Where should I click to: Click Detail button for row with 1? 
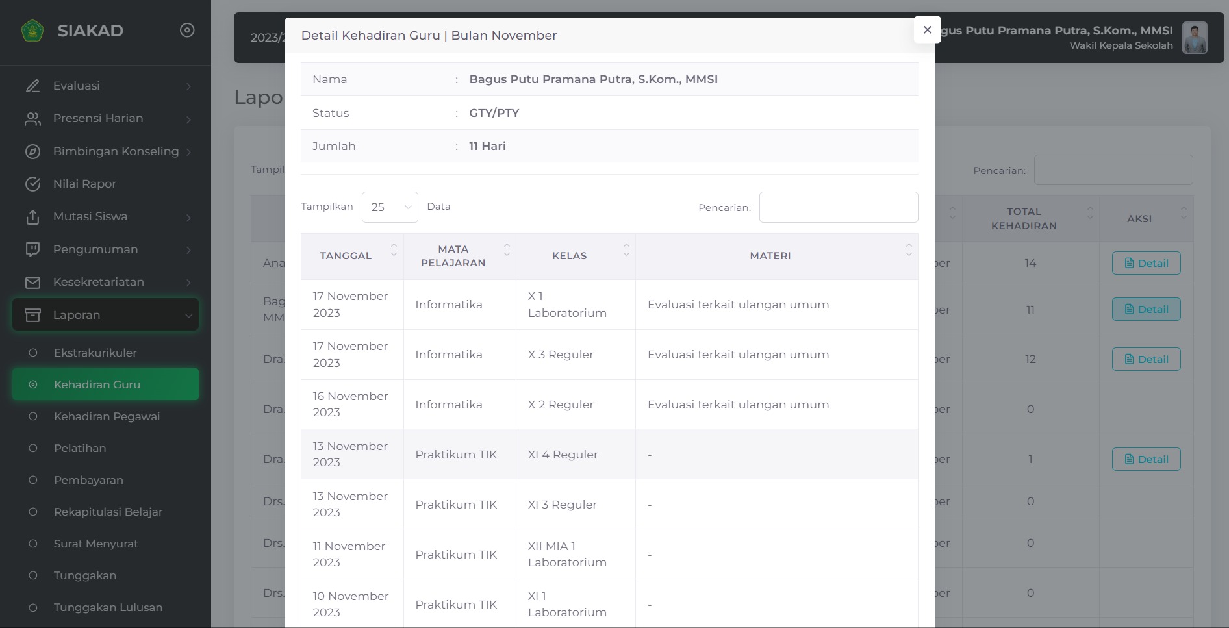[x=1146, y=459]
